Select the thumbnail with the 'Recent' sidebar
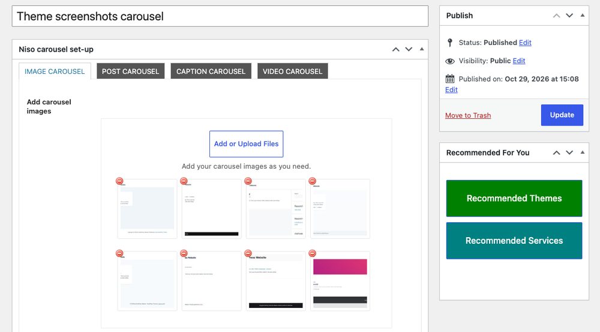This screenshot has width=600, height=332. tap(276, 209)
